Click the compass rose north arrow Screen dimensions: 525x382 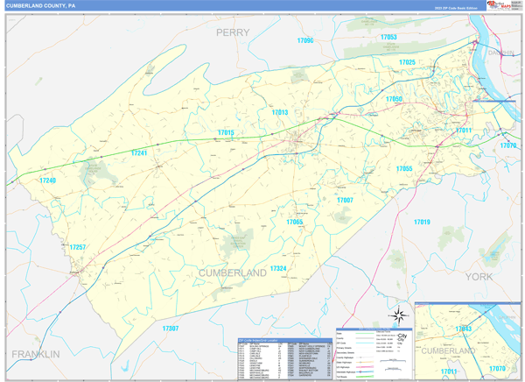click(x=398, y=315)
